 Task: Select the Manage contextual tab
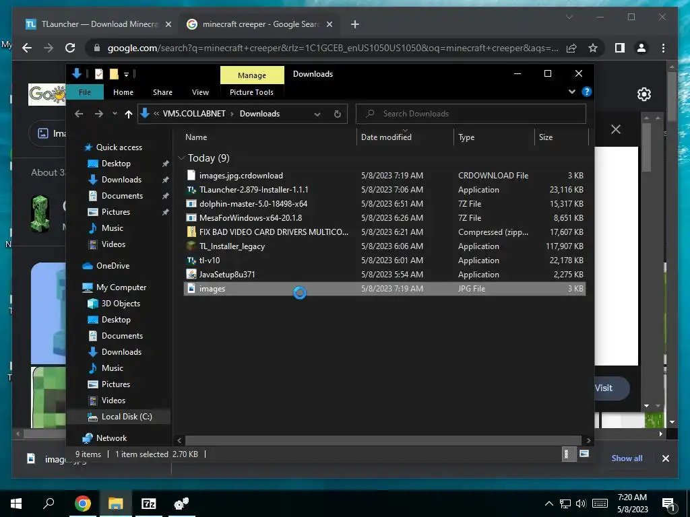tap(252, 75)
